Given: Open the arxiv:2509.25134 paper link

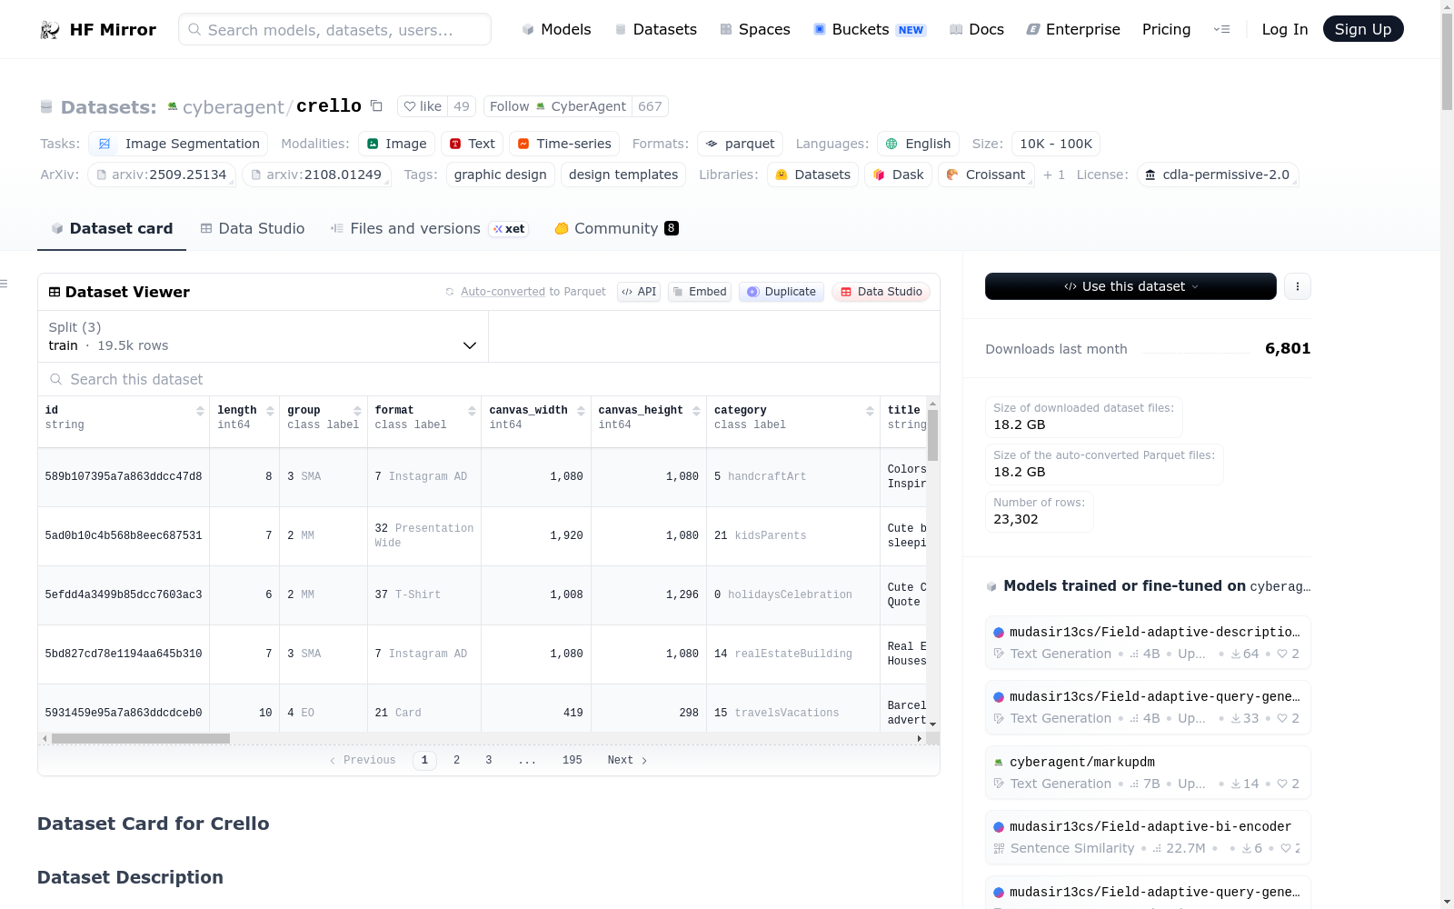Looking at the screenshot, I should tap(162, 175).
